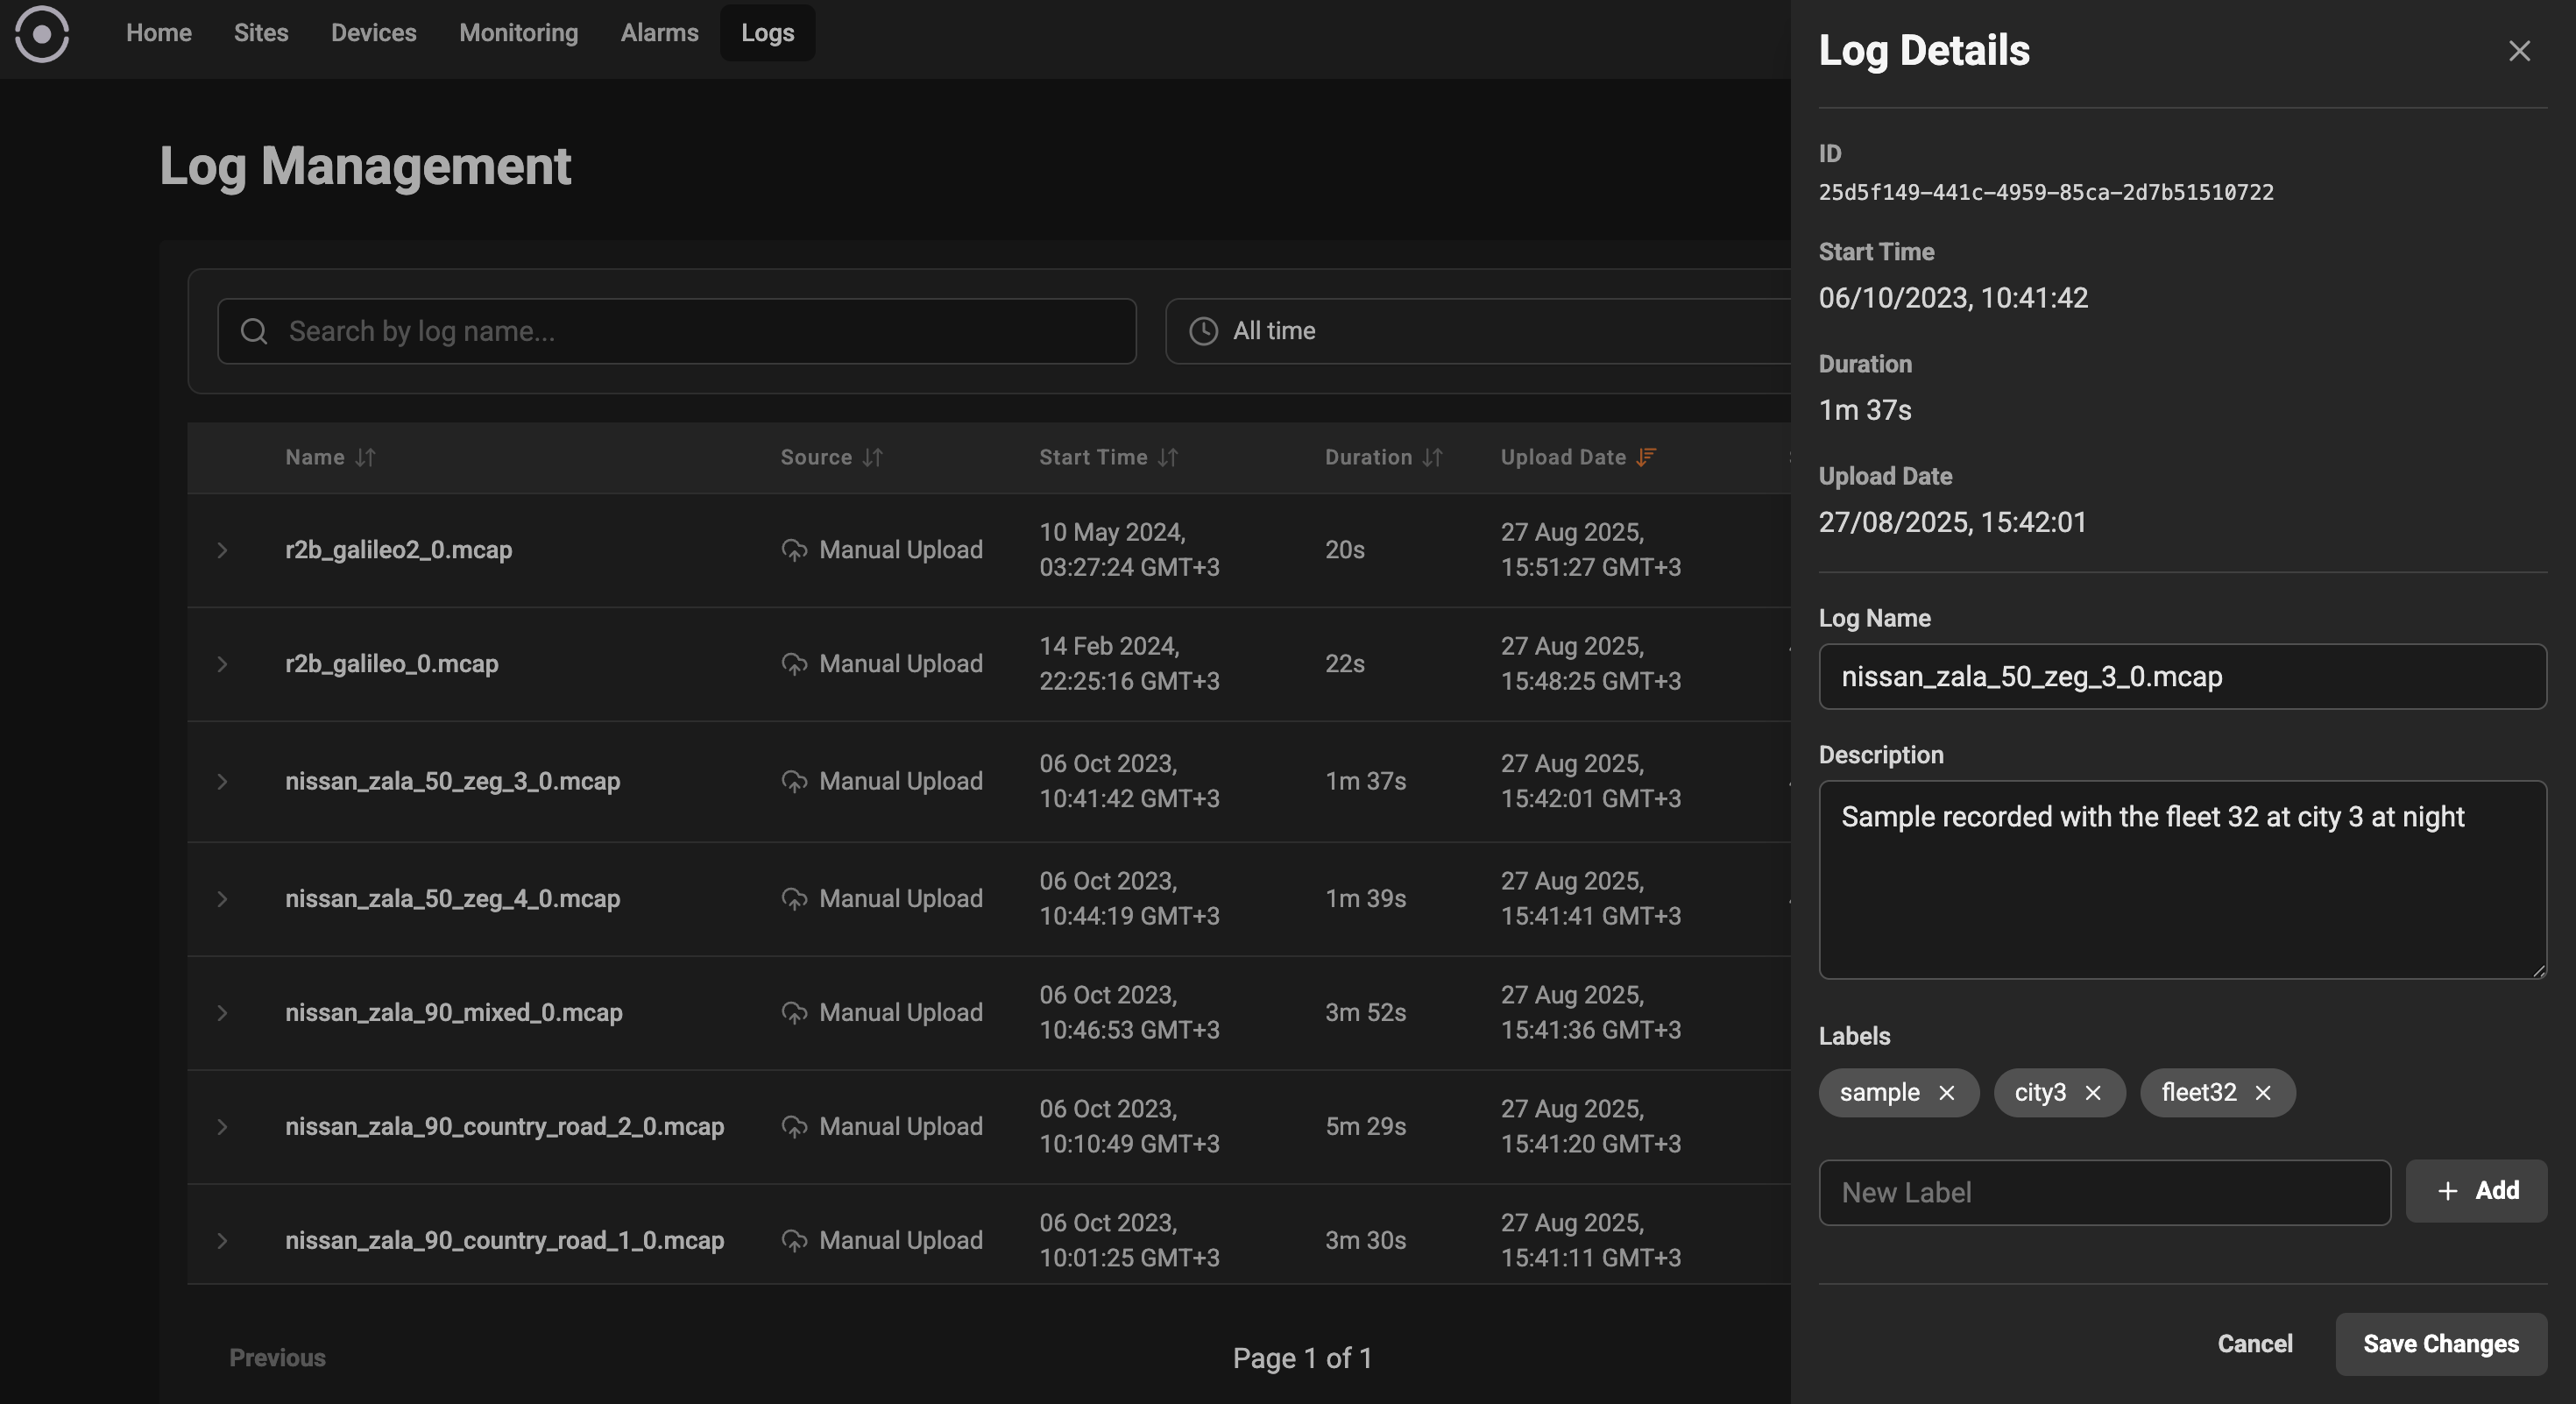Click the Source column sort icon
The width and height of the screenshot is (2576, 1404).
tap(872, 458)
